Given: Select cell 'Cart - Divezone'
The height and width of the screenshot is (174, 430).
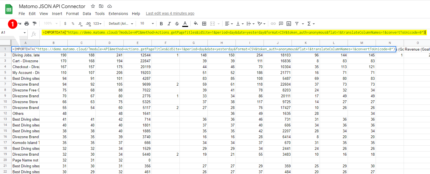Looking at the screenshot, I should coord(26,61).
